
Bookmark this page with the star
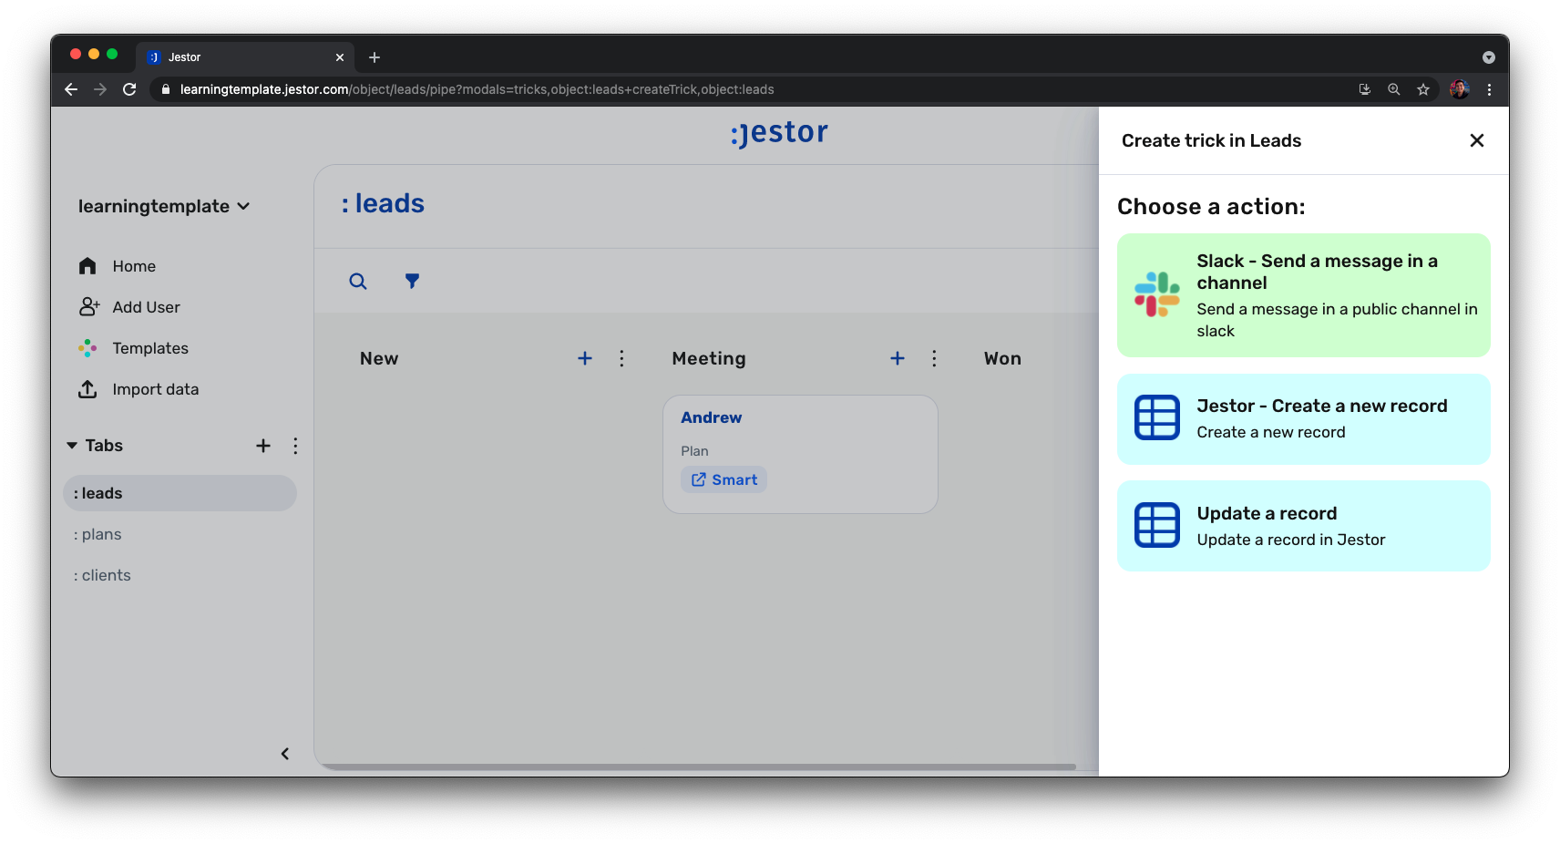tap(1423, 89)
